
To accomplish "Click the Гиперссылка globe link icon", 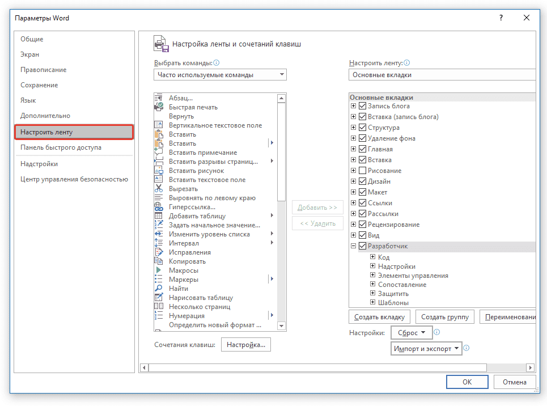I will tap(159, 207).
